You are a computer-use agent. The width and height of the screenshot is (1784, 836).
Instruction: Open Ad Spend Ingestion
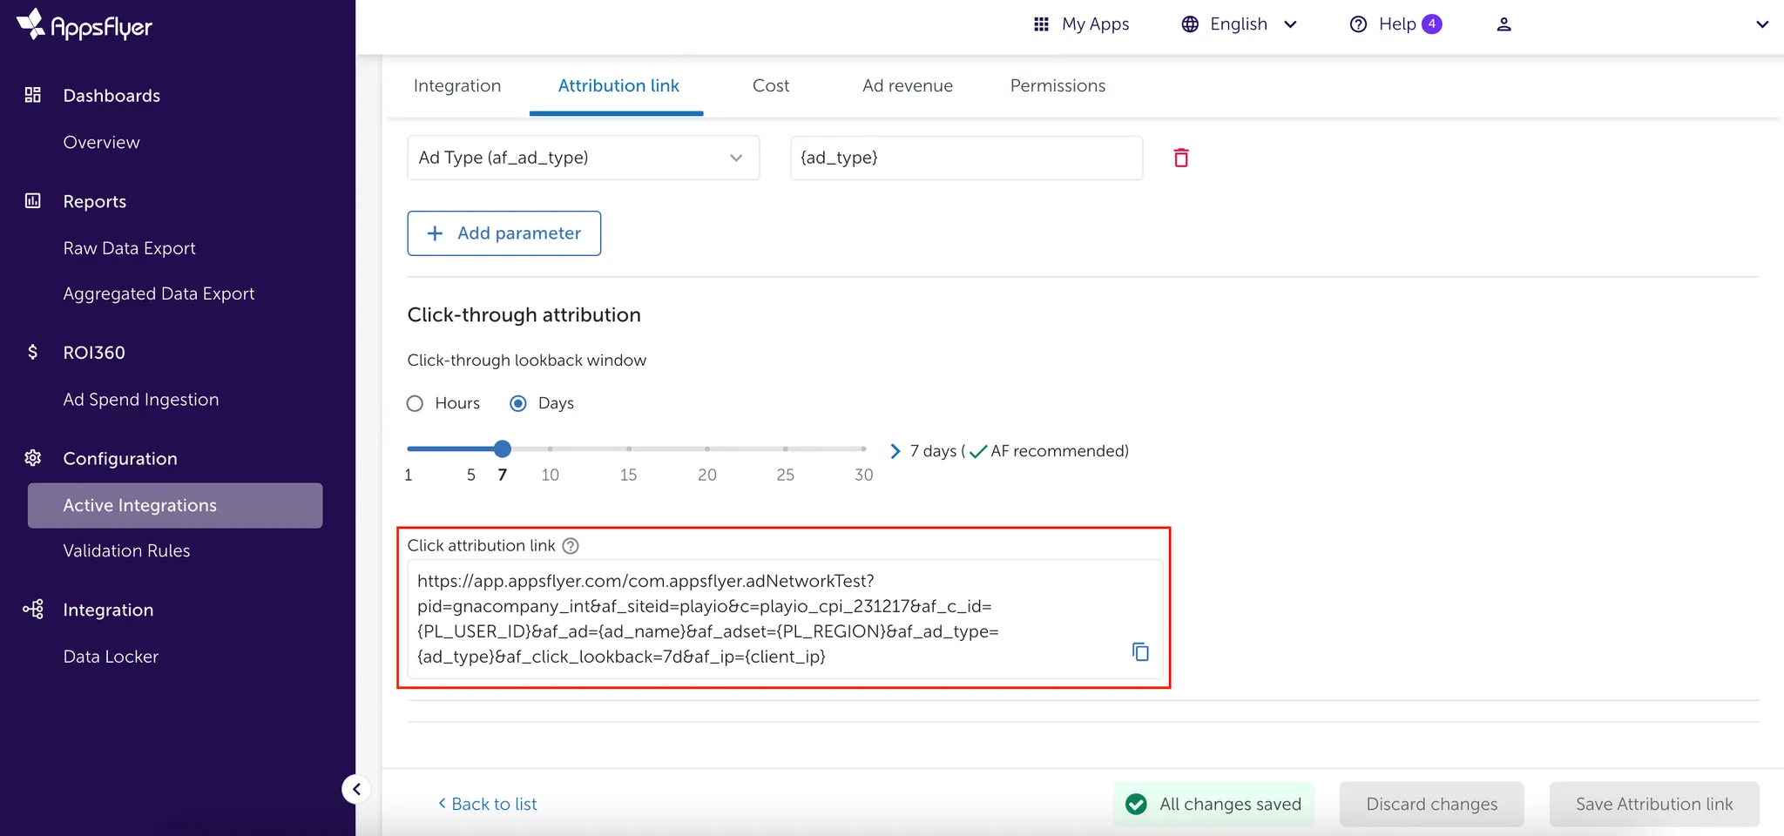click(x=141, y=400)
